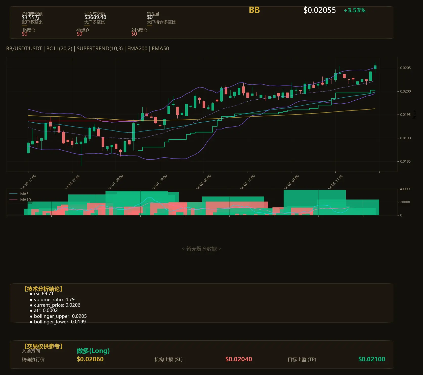Click the 0.0200 price axis label
The height and width of the screenshot is (375, 423).
click(x=405, y=91)
